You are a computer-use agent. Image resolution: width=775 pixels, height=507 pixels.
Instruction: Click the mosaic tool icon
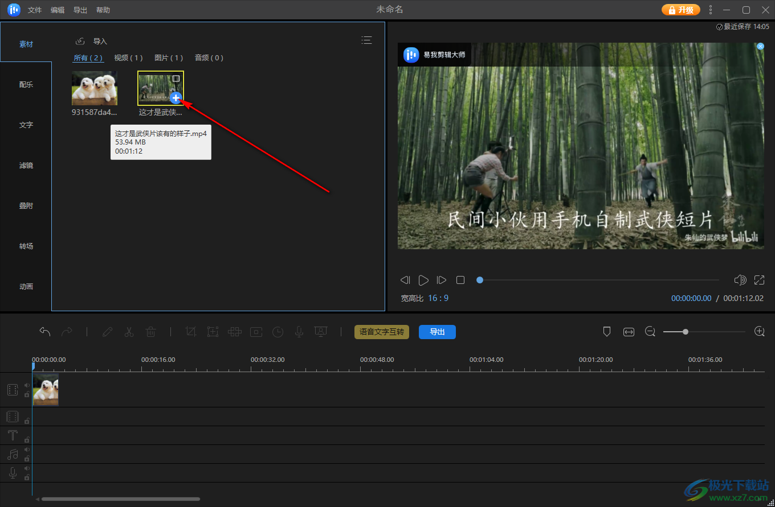pyautogui.click(x=234, y=332)
